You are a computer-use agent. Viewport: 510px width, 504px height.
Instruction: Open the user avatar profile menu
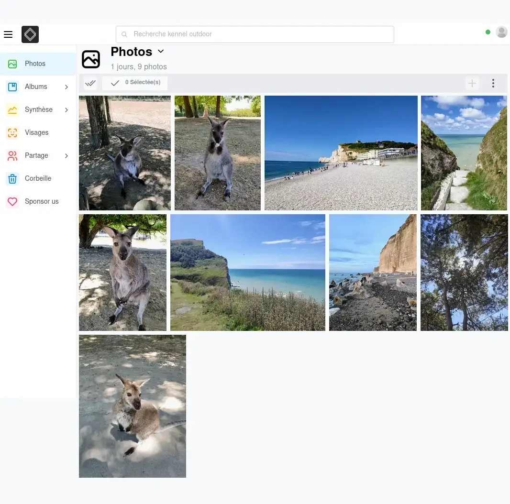click(x=501, y=32)
